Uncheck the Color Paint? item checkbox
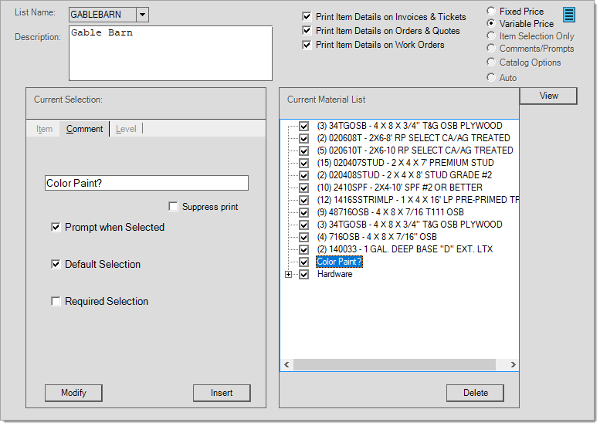 303,262
